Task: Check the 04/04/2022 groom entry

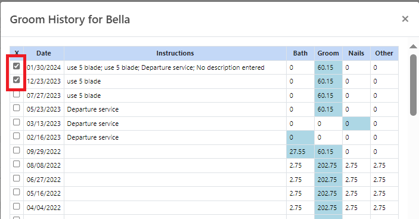Action: tap(17, 206)
